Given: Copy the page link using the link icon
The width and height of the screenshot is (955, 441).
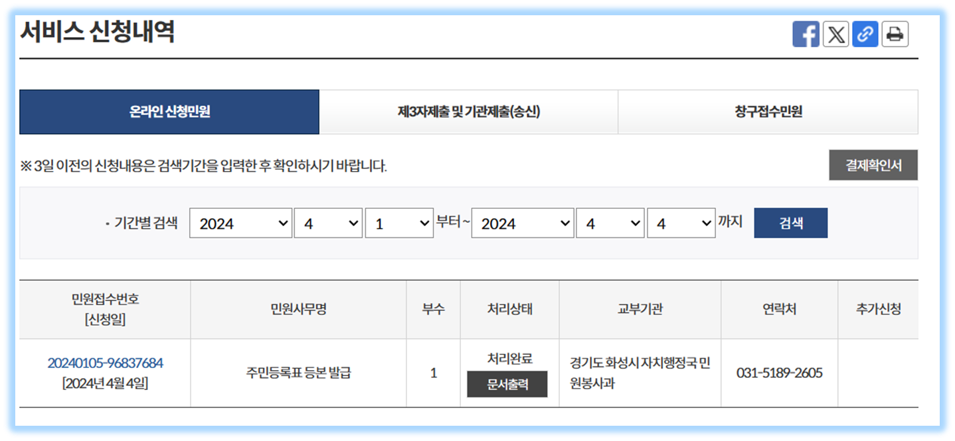Looking at the screenshot, I should coord(865,34).
